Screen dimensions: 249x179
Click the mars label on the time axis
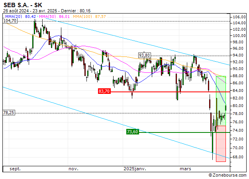(x=185, y=169)
